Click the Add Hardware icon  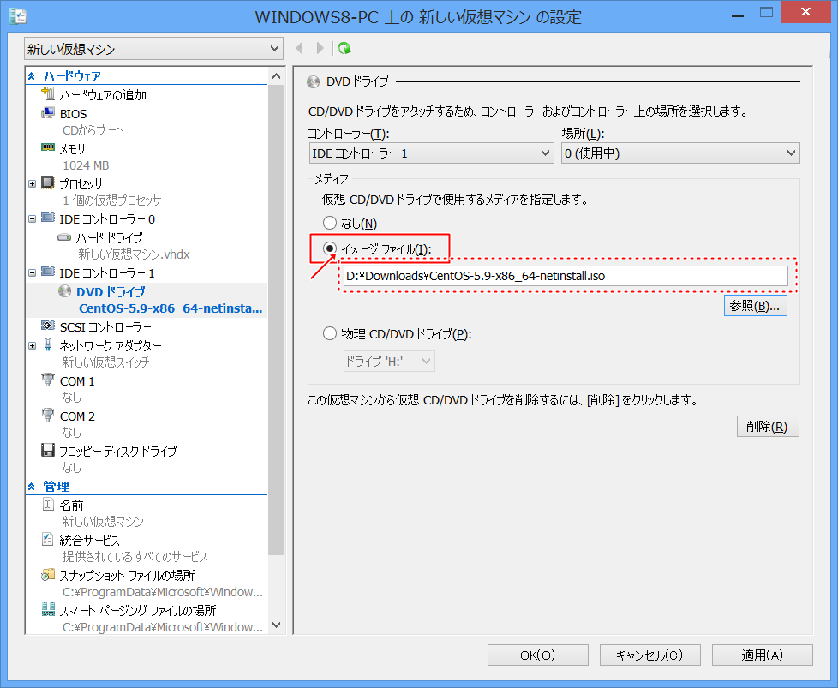(x=48, y=94)
